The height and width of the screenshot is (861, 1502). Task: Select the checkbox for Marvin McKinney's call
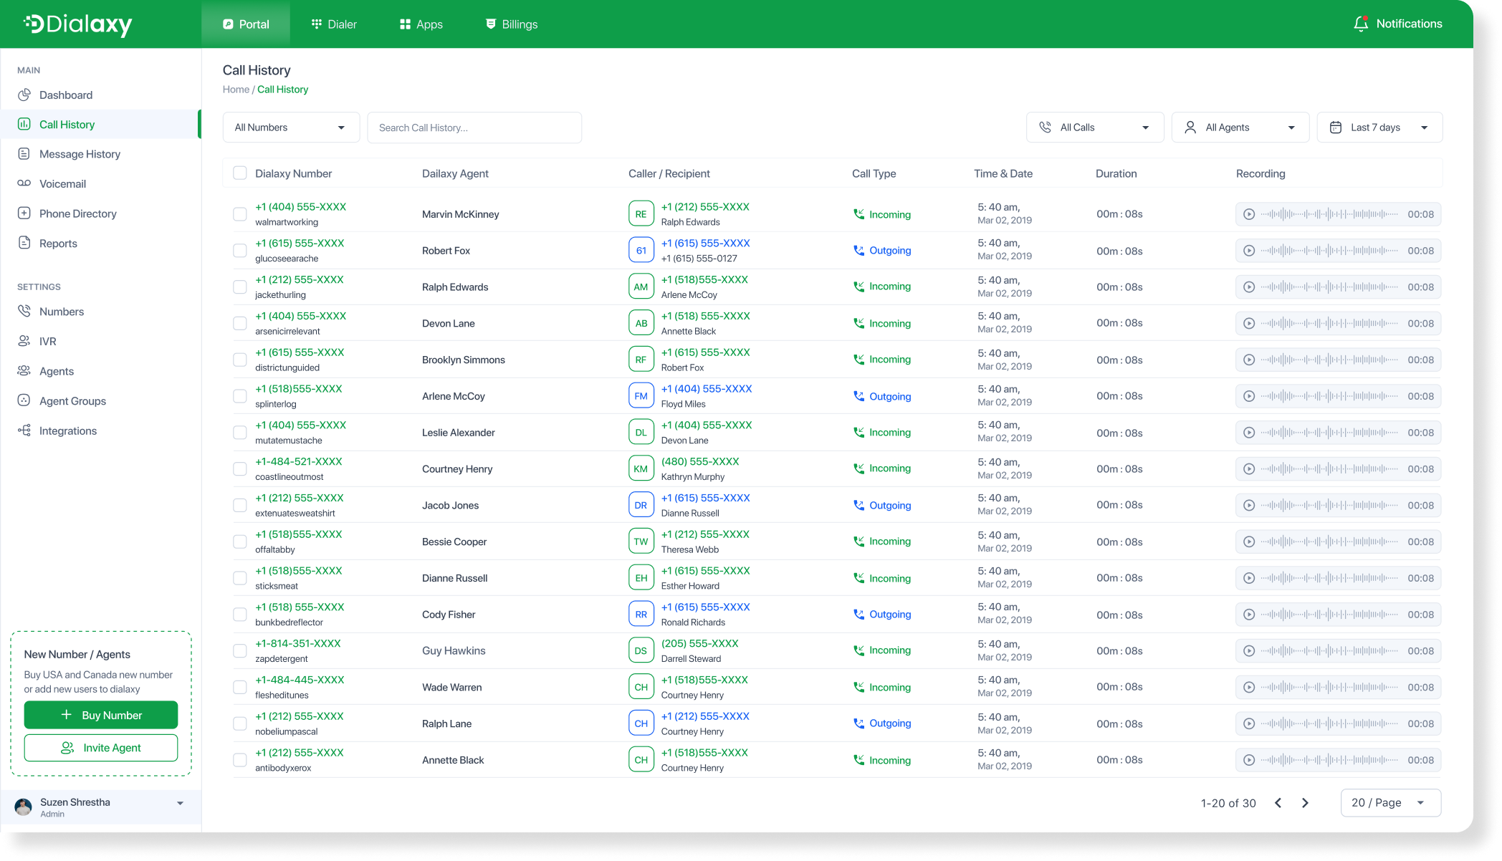pos(240,213)
